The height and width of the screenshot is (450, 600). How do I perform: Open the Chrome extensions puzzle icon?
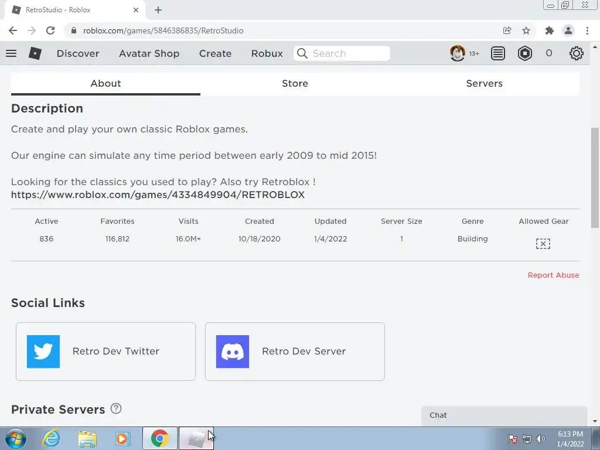[x=550, y=30]
